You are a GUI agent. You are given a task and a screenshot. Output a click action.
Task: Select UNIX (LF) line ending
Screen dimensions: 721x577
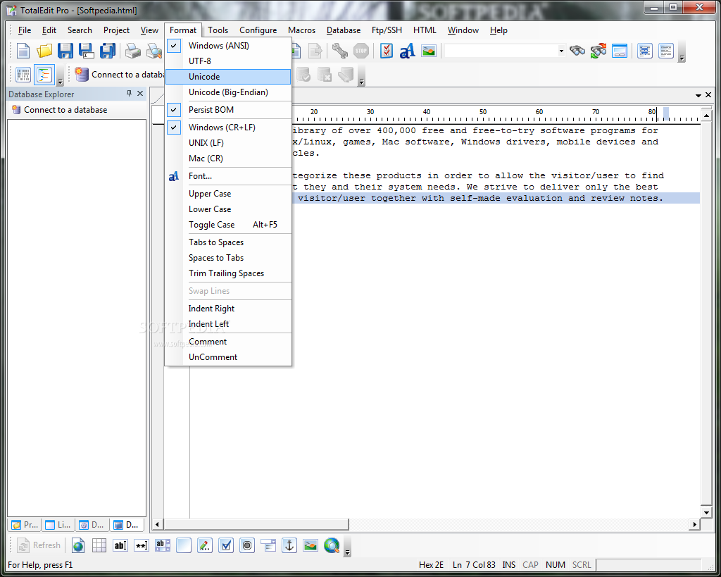click(x=228, y=143)
